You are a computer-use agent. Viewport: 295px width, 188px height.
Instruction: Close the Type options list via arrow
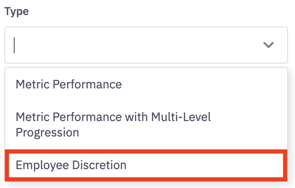268,45
